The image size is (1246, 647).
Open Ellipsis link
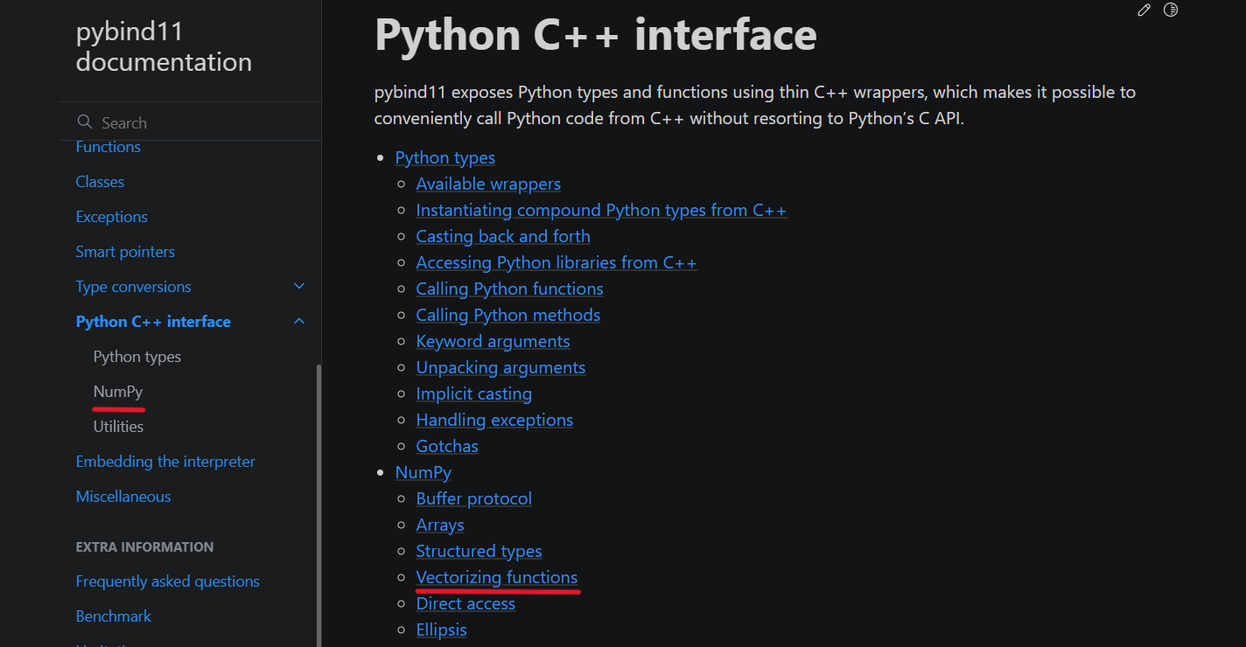442,630
